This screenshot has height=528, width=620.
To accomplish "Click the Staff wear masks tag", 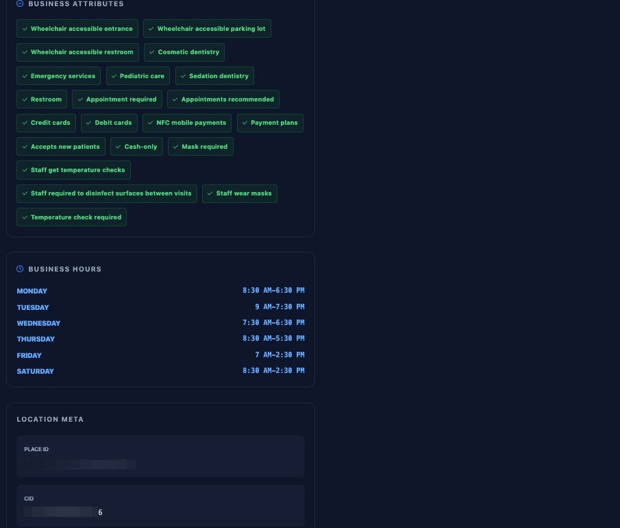I will [240, 193].
